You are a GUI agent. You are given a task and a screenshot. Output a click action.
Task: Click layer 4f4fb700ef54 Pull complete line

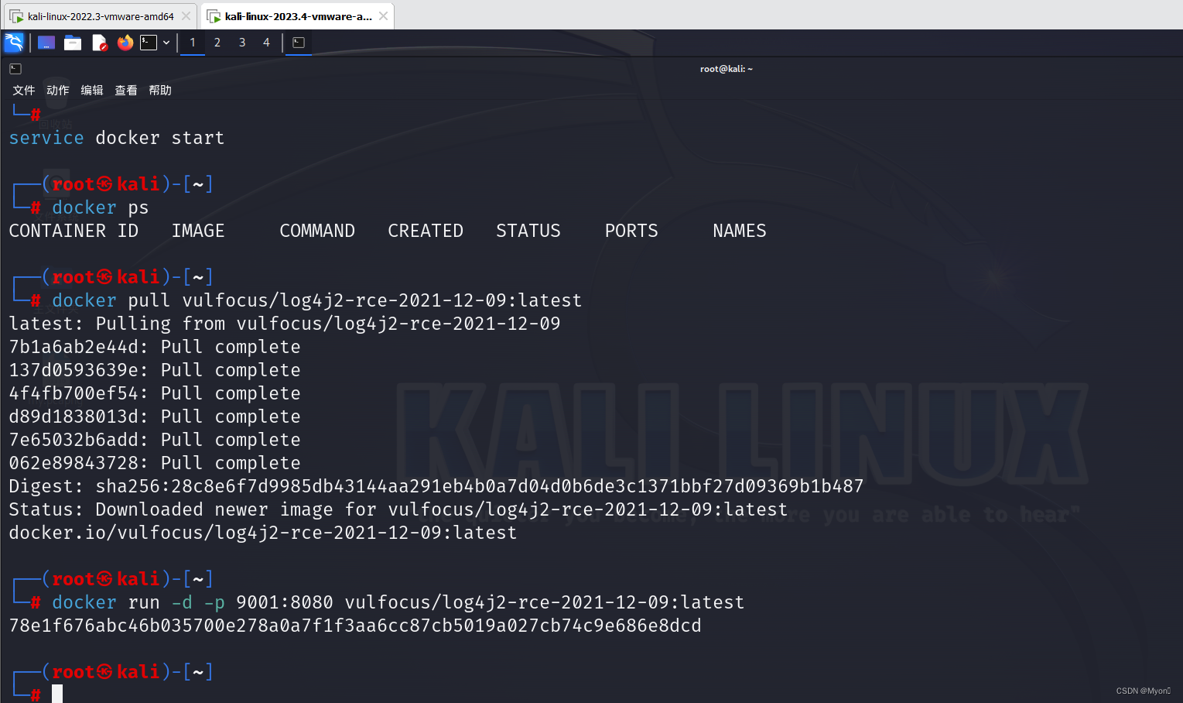pos(155,393)
